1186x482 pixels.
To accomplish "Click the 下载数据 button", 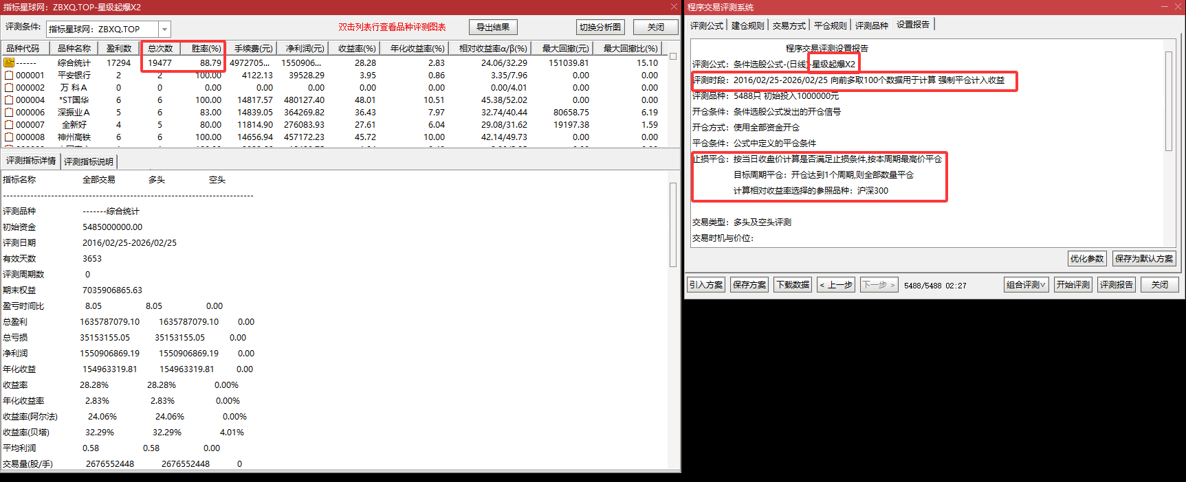I will tap(793, 285).
